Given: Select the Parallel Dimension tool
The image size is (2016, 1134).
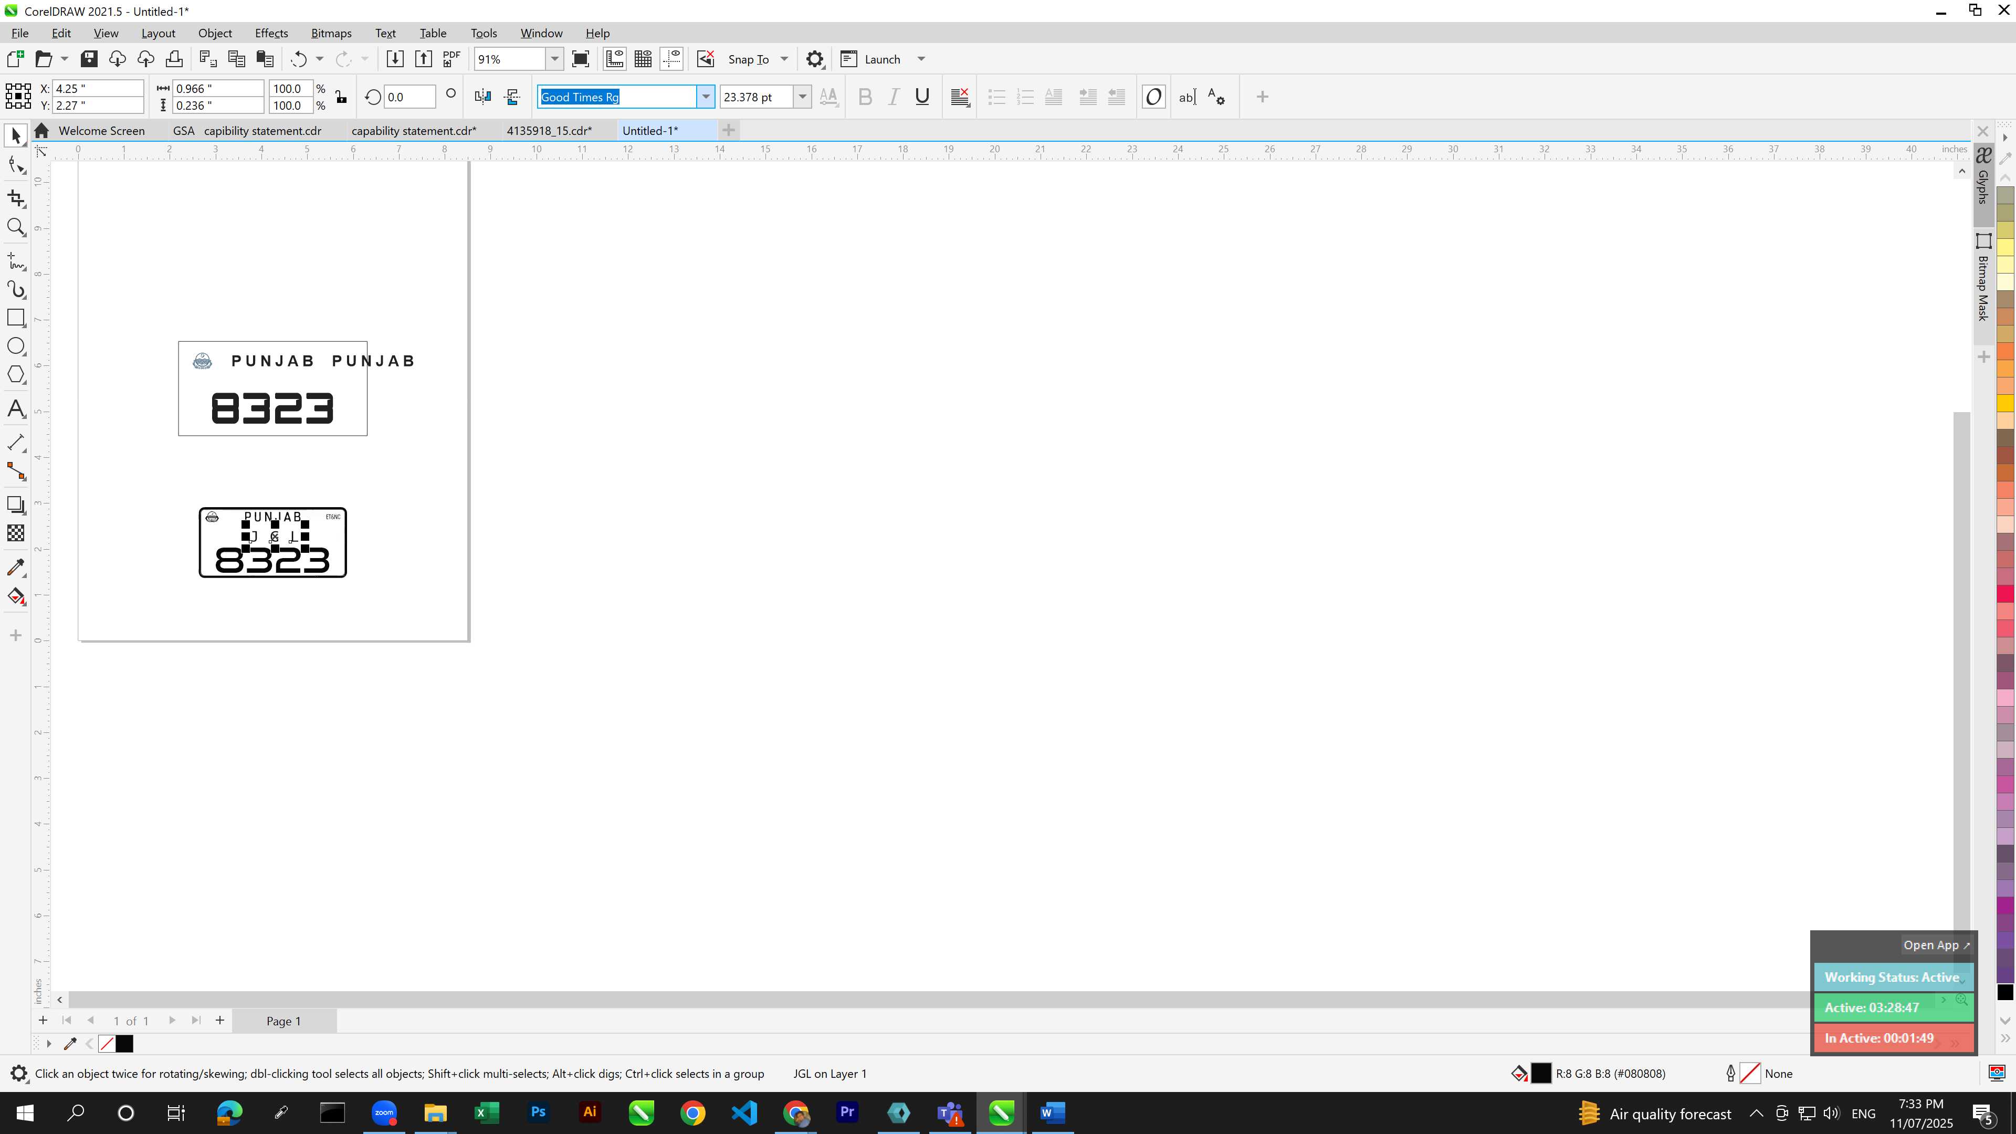Looking at the screenshot, I should point(16,442).
